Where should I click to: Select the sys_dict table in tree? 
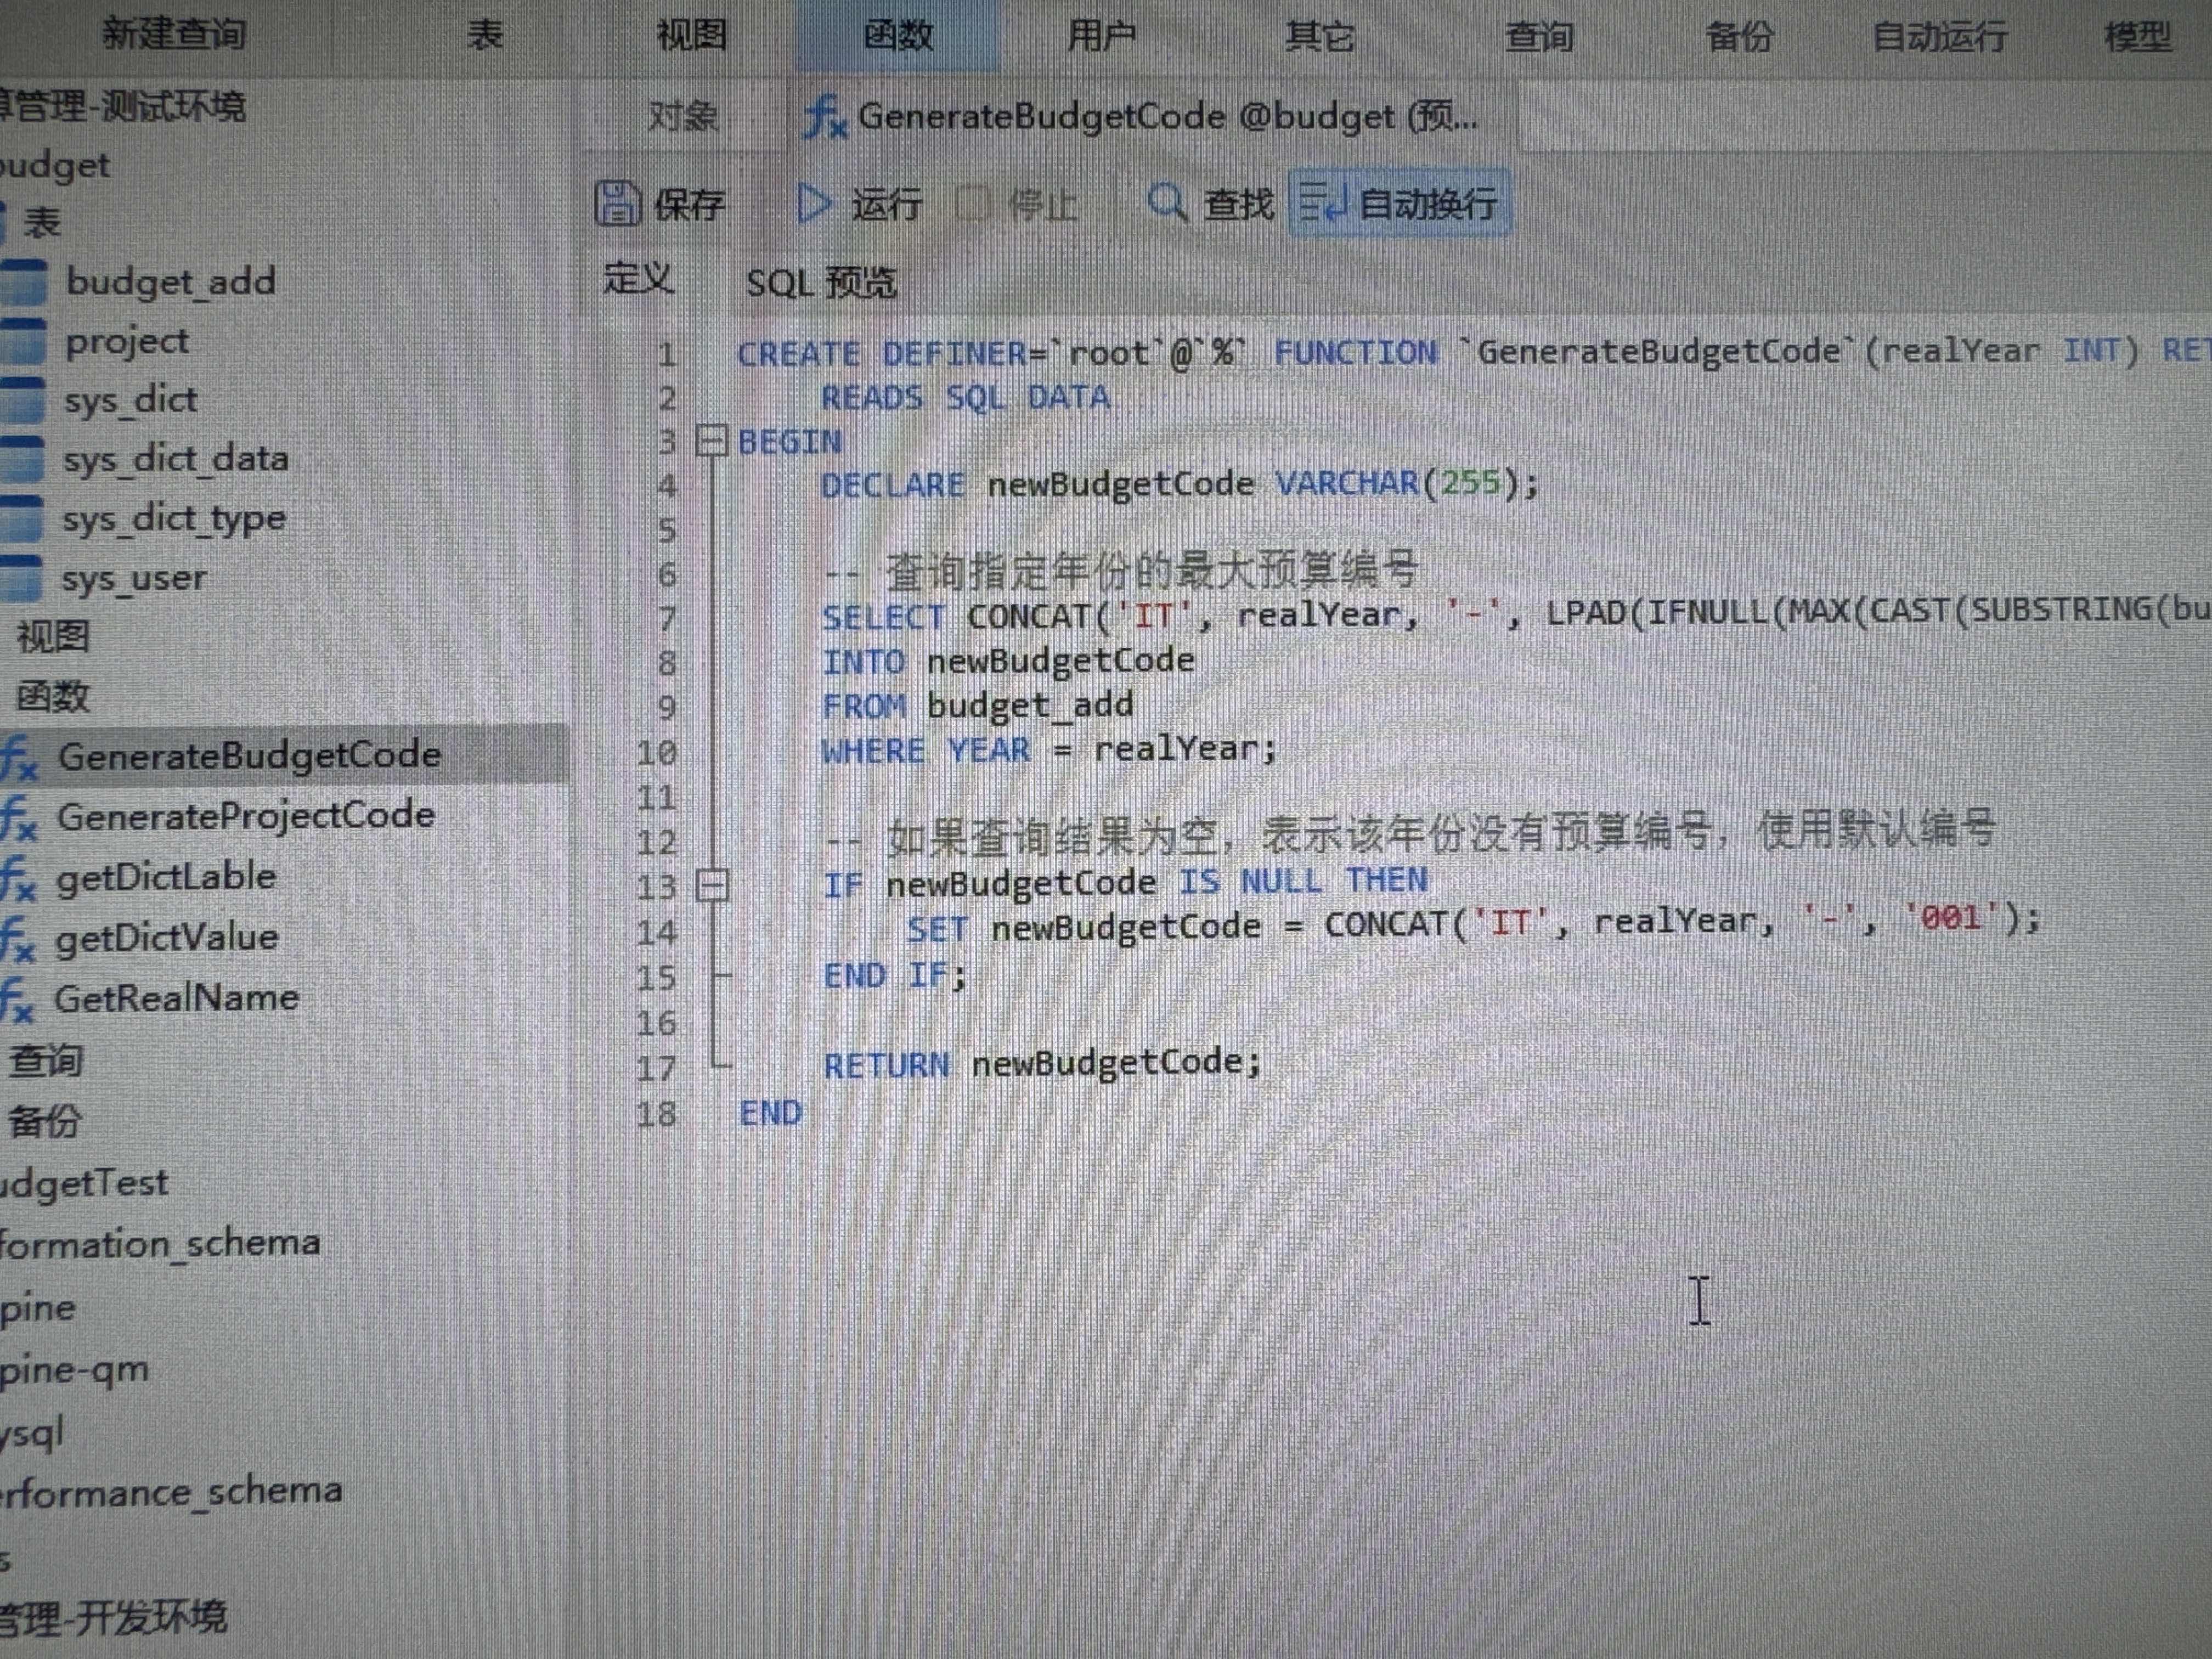point(130,400)
